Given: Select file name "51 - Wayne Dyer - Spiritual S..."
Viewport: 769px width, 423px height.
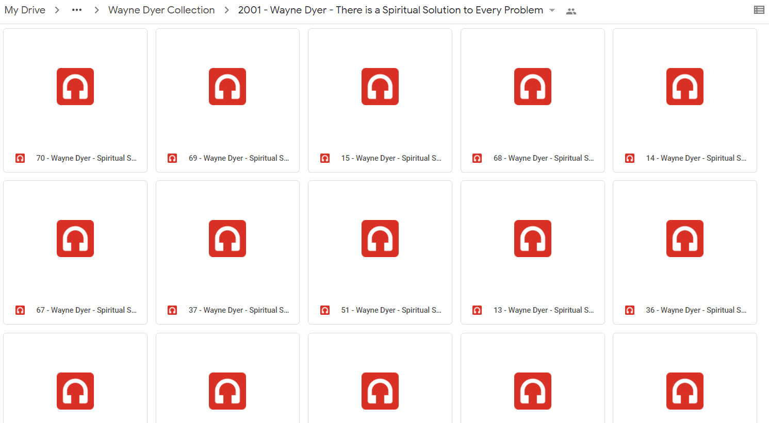Looking at the screenshot, I should point(391,310).
